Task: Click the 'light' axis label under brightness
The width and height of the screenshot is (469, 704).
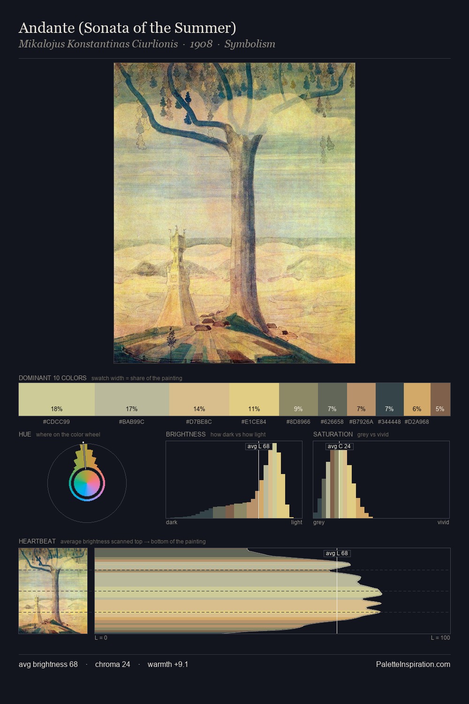Action: click(x=296, y=522)
